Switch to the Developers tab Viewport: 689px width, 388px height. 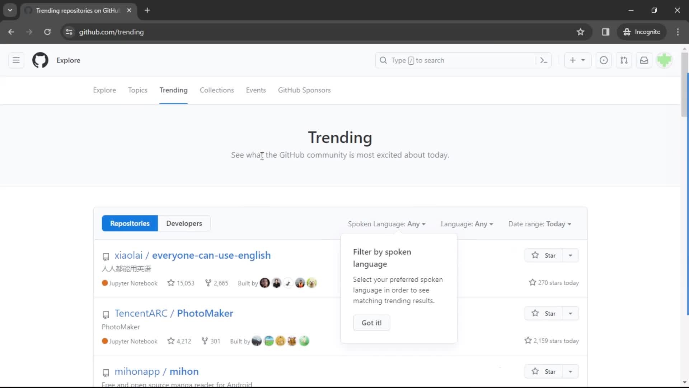[184, 223]
